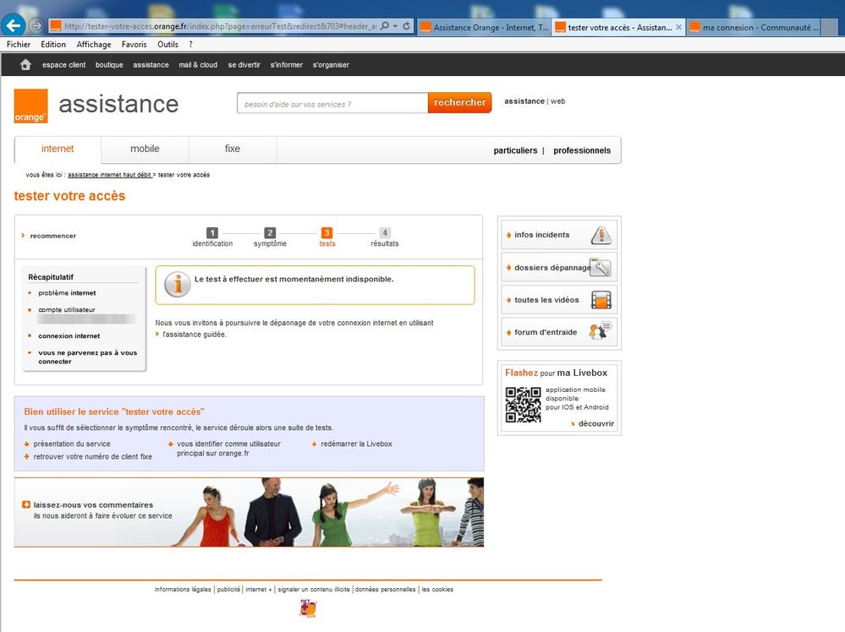
Task: Click the browser back arrow button
Action: tap(13, 25)
